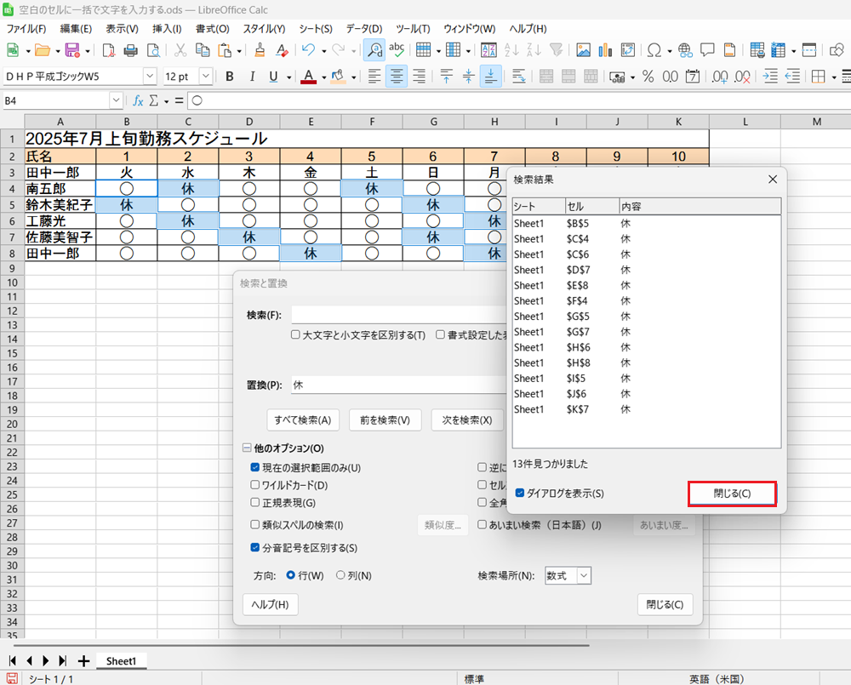Click 閉じる(C) in 検索結果 dialog
851x685 pixels.
(732, 494)
